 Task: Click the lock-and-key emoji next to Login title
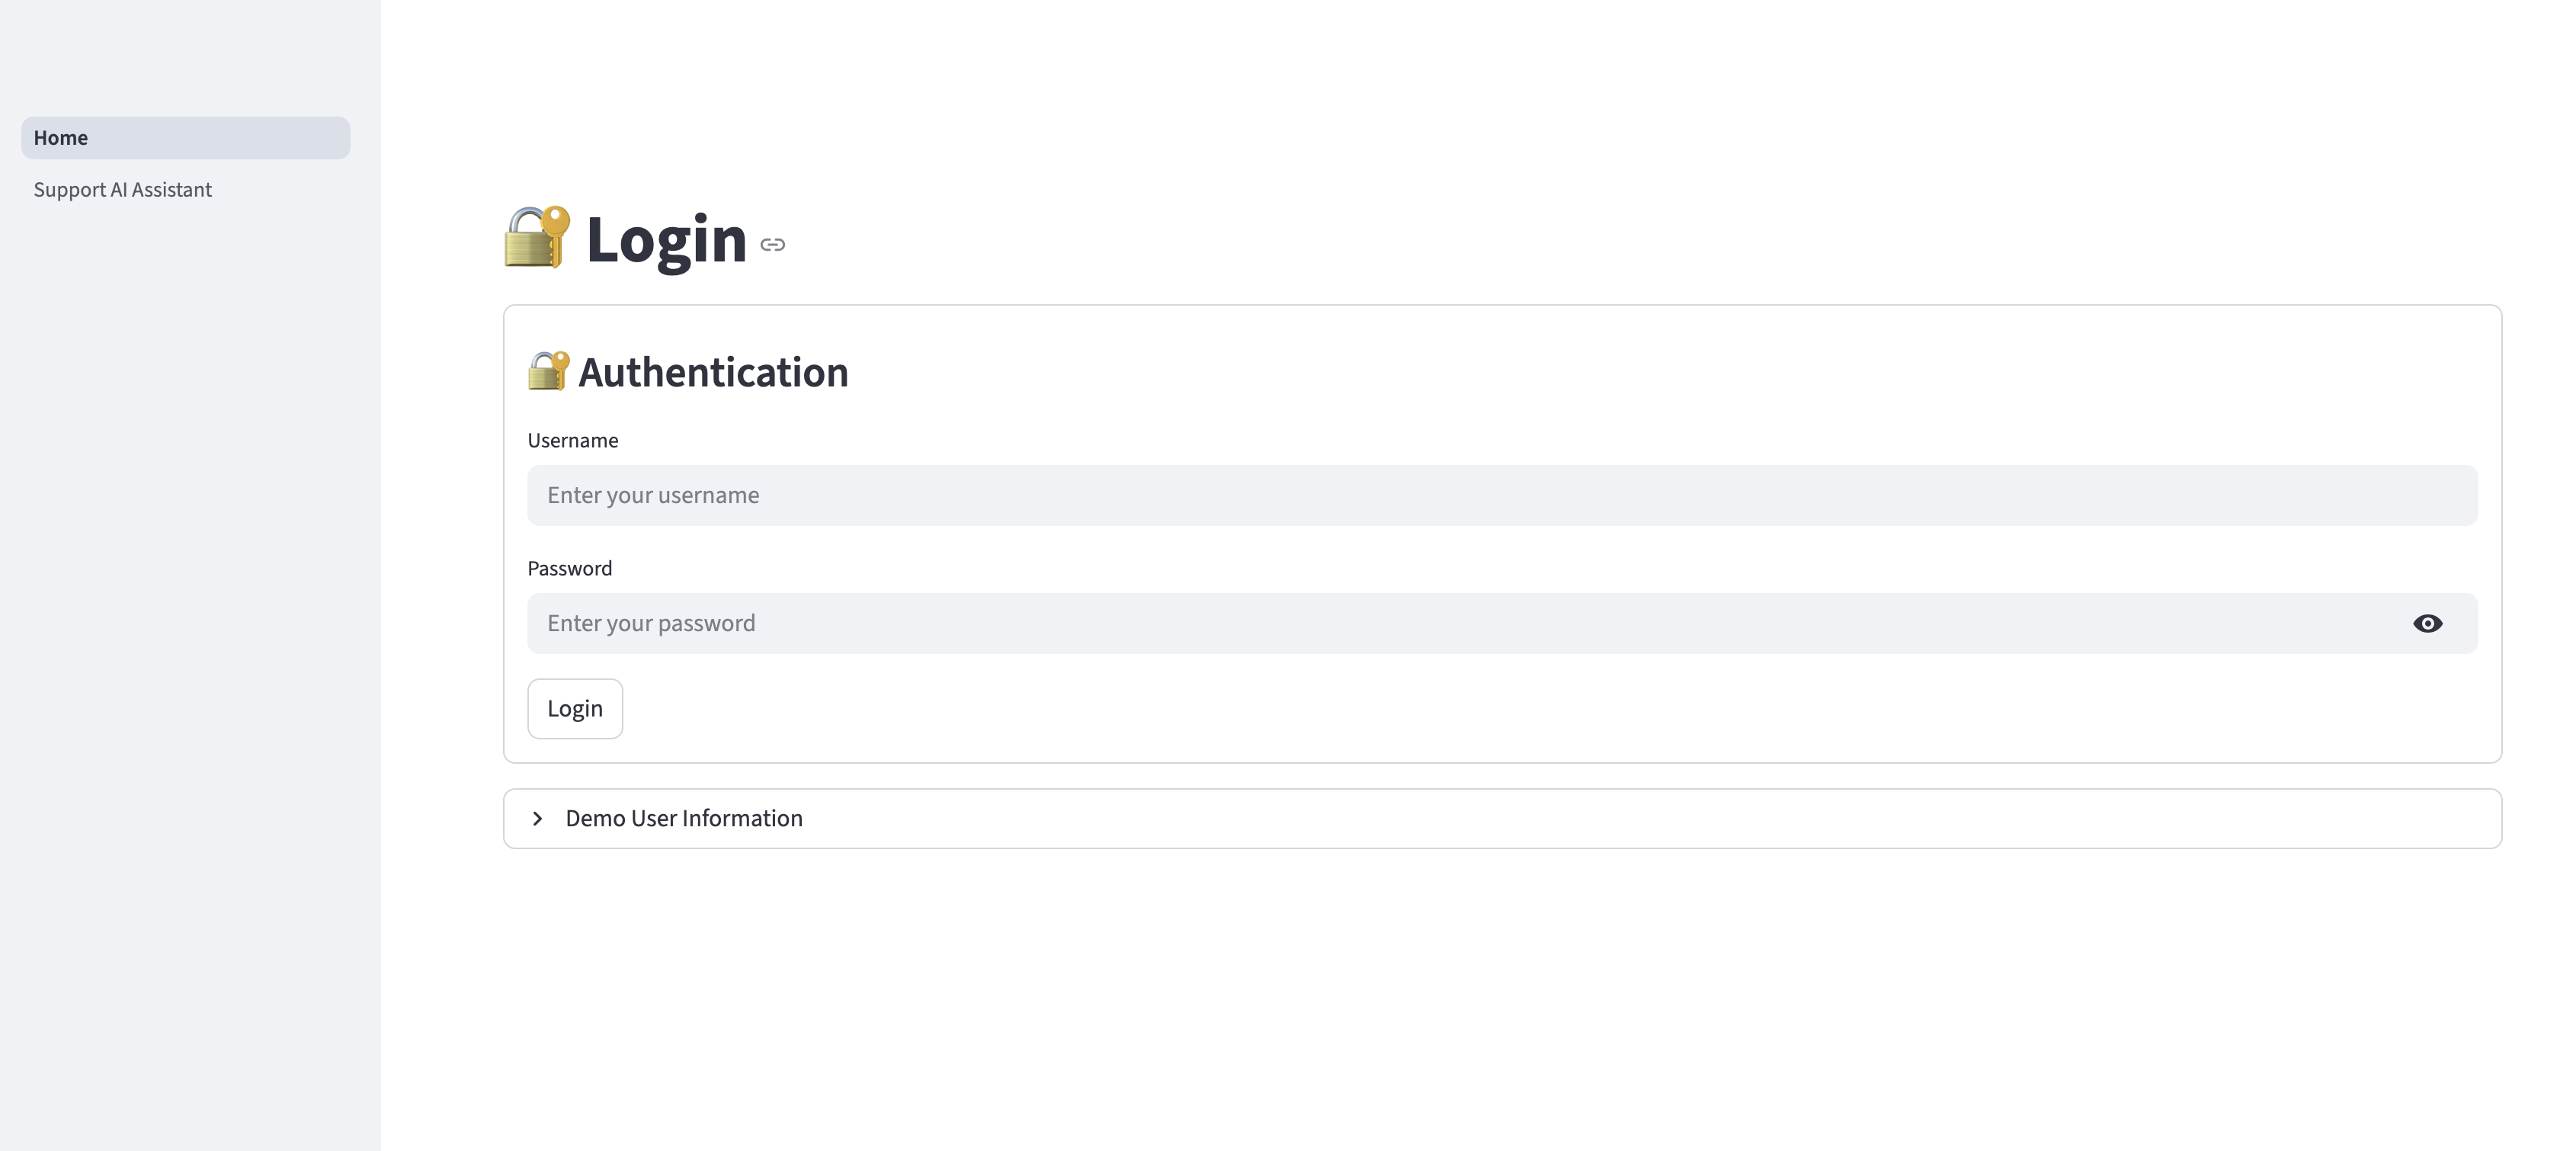[537, 238]
